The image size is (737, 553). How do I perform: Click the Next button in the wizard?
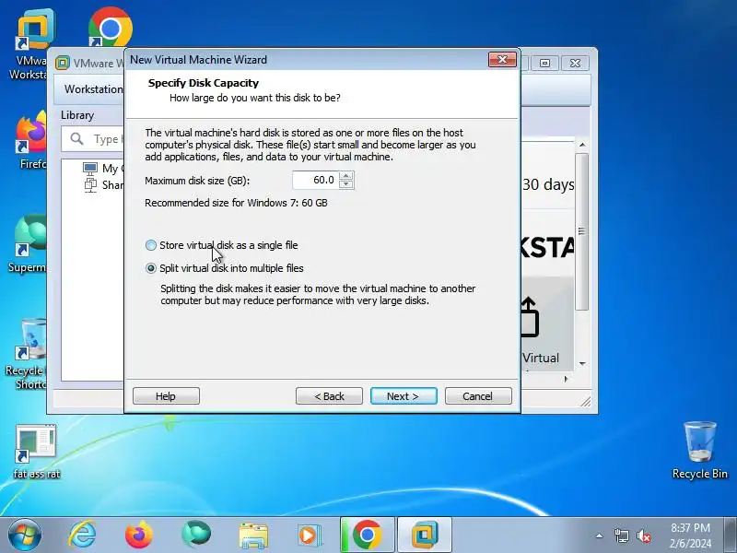coord(404,396)
